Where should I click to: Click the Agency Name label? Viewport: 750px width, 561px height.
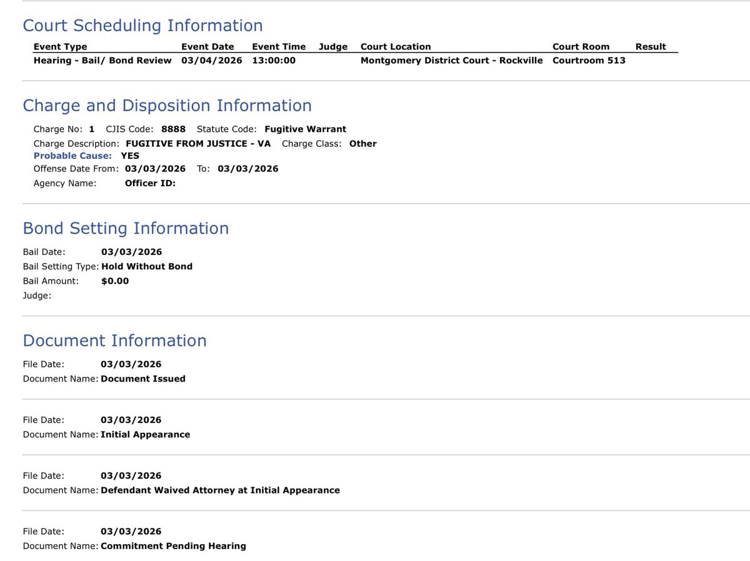[x=65, y=184]
